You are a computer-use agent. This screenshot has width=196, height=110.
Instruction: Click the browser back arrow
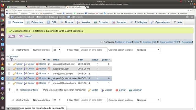pos(7,10)
